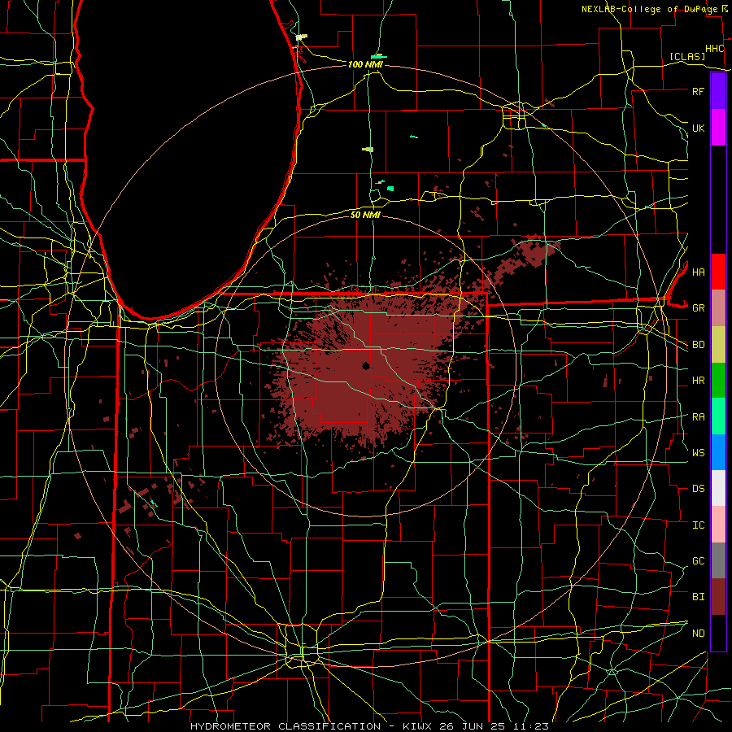732x732 pixels.
Task: Click the Hydrometeor Classification KIWX title text
Action: point(368,726)
